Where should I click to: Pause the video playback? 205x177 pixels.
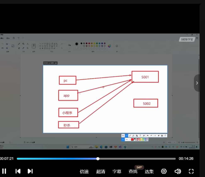pyautogui.click(x=4, y=171)
